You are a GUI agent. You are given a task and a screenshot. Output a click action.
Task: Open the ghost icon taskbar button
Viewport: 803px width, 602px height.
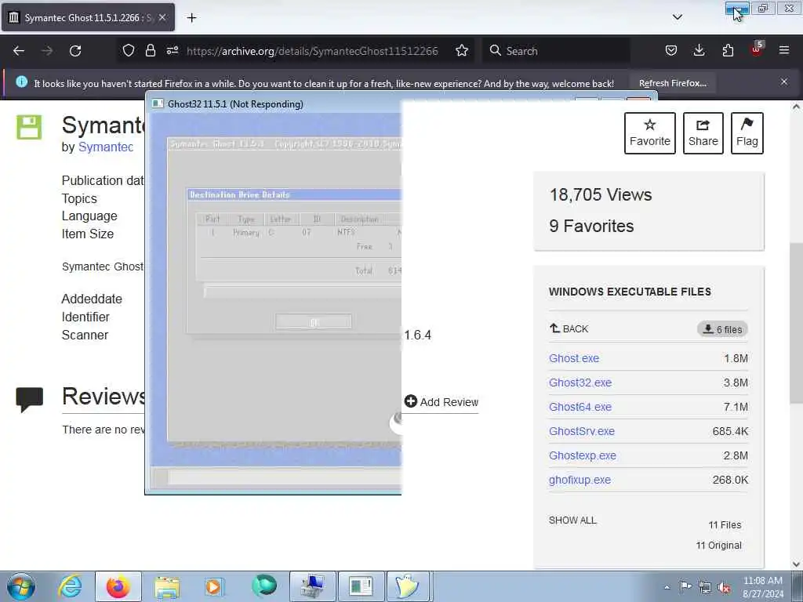409,586
